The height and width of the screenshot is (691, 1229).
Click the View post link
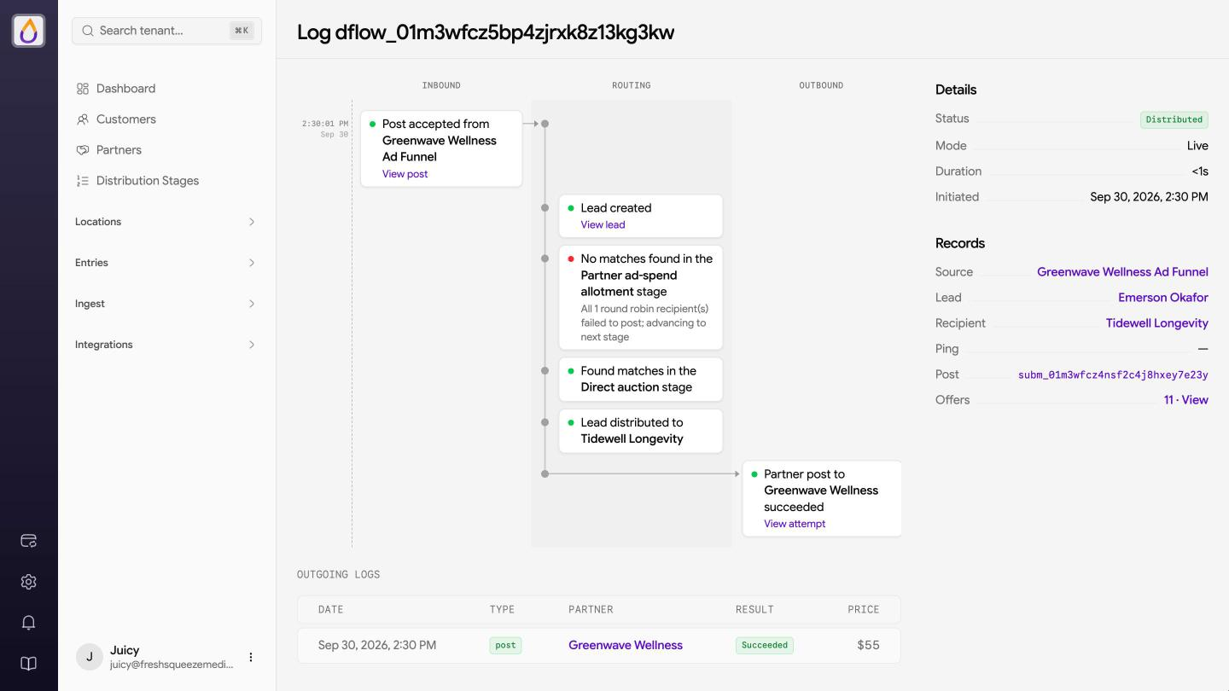405,174
